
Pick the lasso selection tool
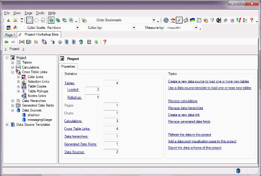coord(43,20)
